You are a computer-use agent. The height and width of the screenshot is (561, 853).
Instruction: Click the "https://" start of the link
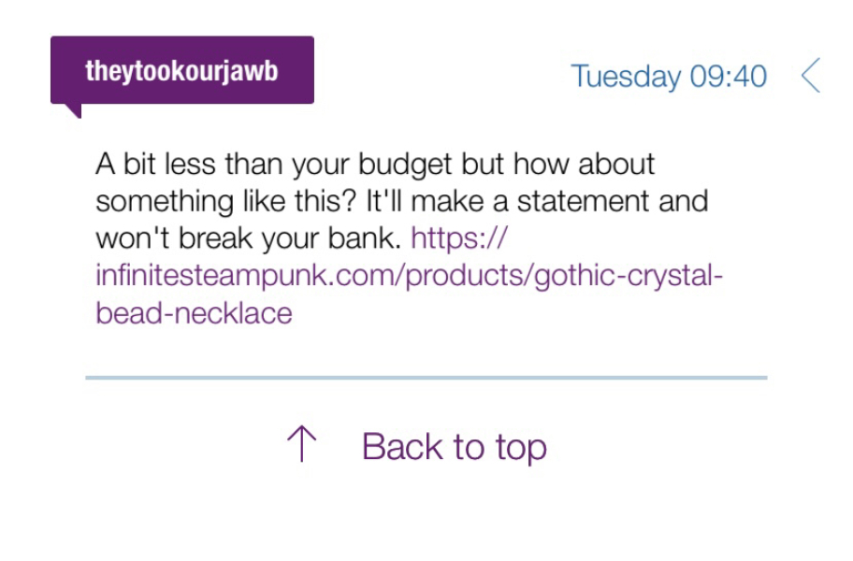(x=459, y=238)
